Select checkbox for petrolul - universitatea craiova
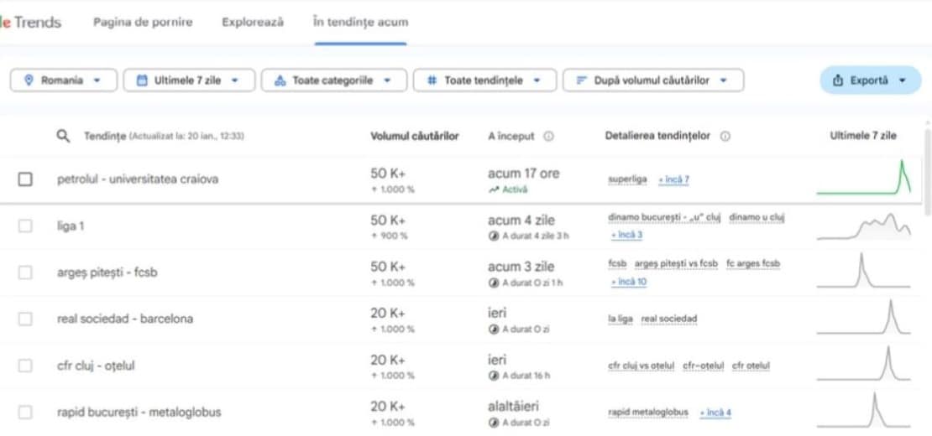932x436 pixels. click(25, 179)
